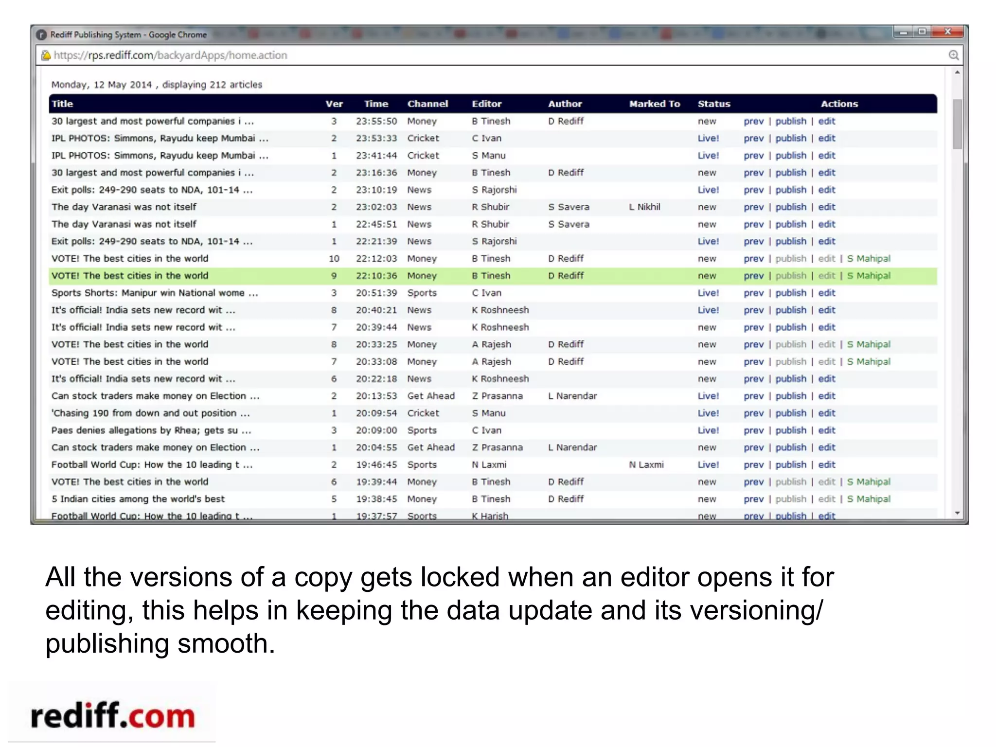Viewport: 996px width, 747px height.
Task: Click the N Laxmi marked-to cell
Action: tap(646, 464)
